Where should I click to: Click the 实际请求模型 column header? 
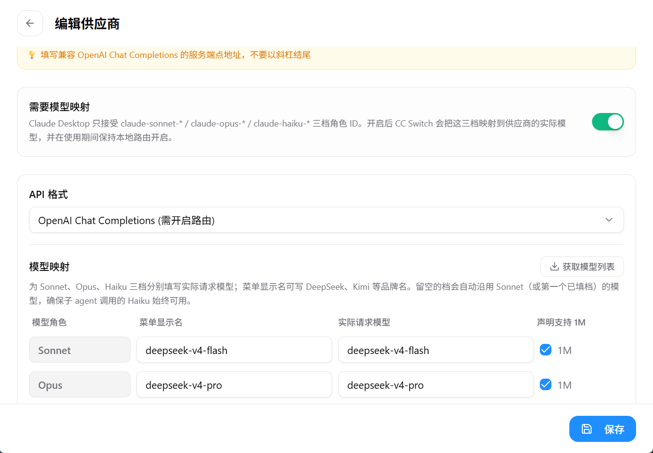coord(364,322)
